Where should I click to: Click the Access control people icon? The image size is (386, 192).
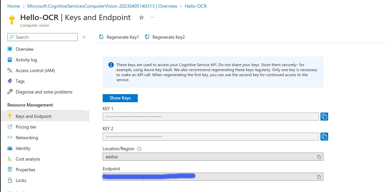coord(10,70)
